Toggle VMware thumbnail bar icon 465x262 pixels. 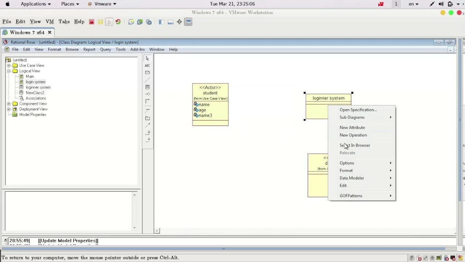pos(170,22)
